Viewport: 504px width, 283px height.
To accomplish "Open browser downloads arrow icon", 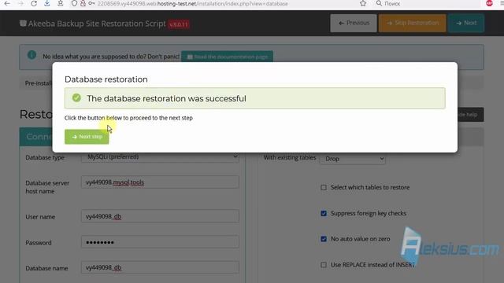I will pyautogui.click(x=47, y=3).
